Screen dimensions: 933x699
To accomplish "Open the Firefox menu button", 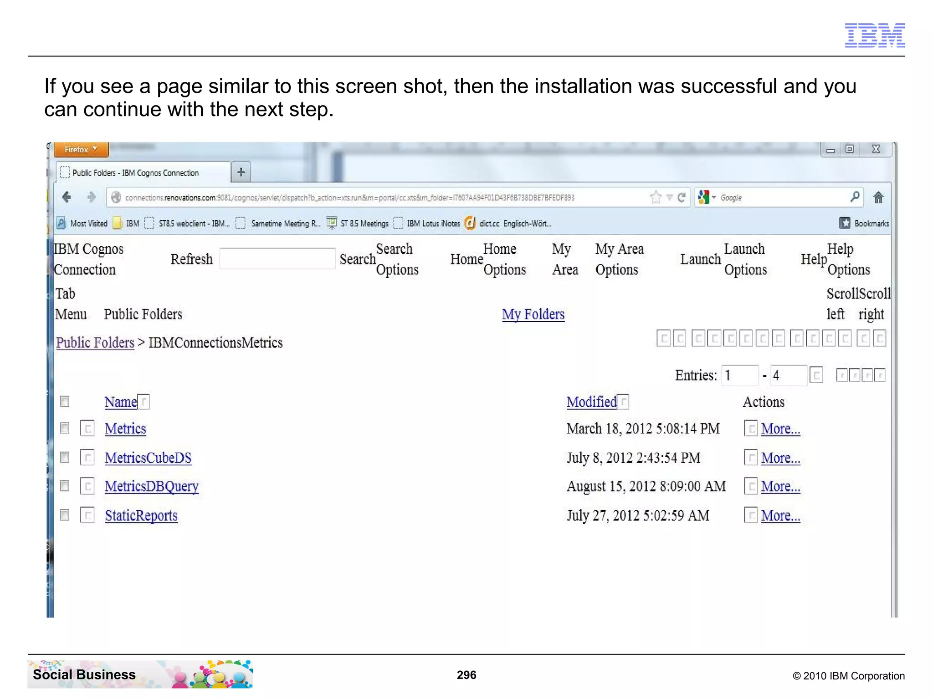I will [x=81, y=149].
